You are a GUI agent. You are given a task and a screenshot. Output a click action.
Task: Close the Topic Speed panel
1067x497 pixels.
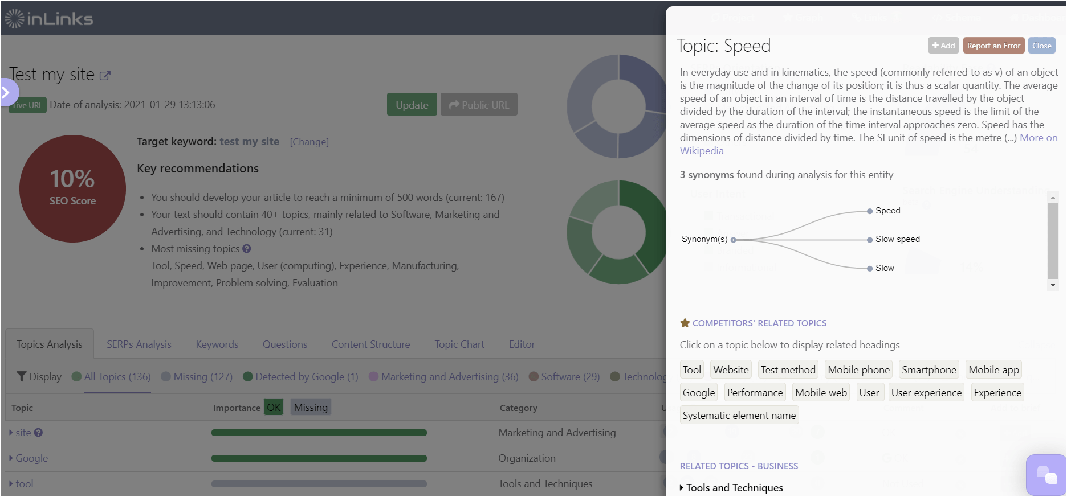click(x=1041, y=46)
